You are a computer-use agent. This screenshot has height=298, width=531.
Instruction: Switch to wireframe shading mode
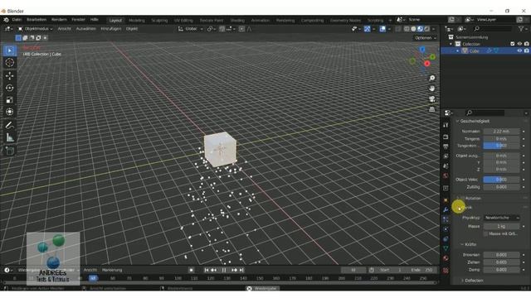click(x=407, y=29)
